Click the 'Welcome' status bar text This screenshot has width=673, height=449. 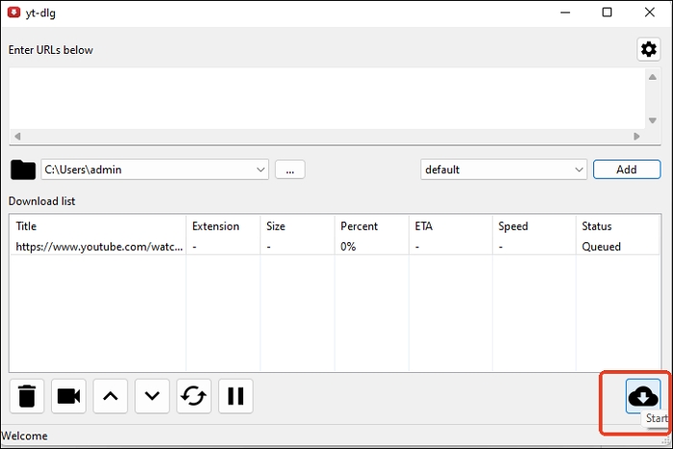[x=24, y=436]
